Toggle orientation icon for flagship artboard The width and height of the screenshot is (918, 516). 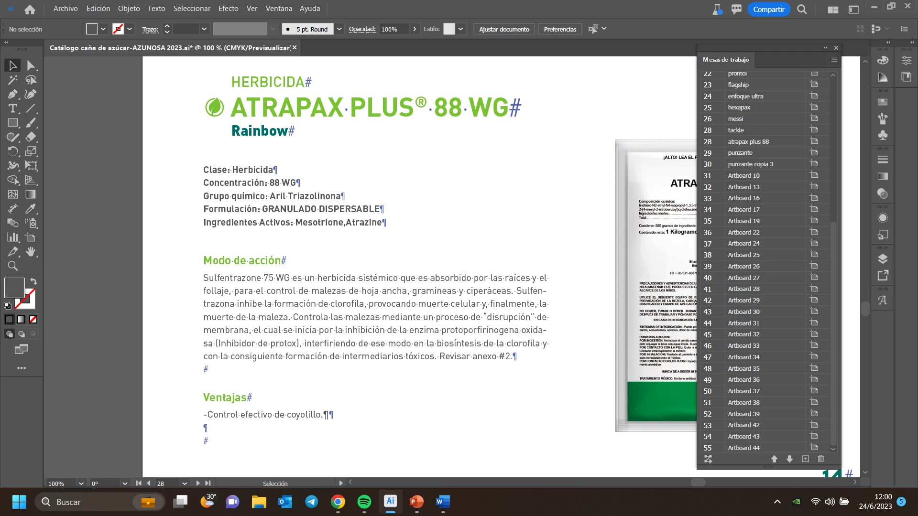[814, 85]
